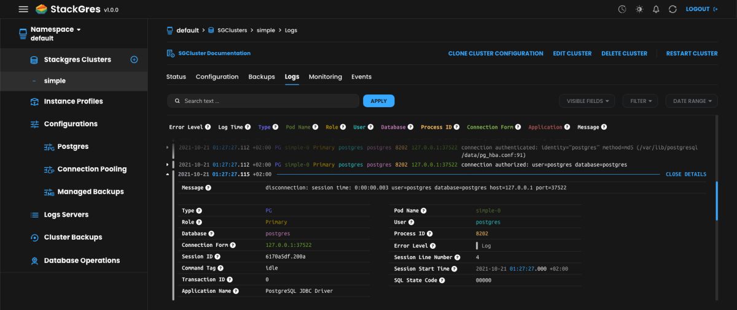Click help icon next to Error Level header
The width and height of the screenshot is (737, 310).
point(208,127)
